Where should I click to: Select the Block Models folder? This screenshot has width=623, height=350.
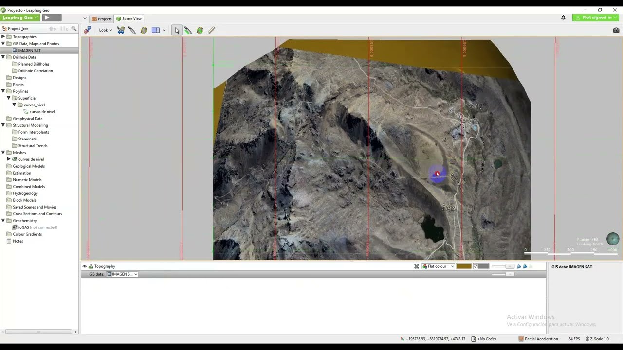[x=24, y=200]
